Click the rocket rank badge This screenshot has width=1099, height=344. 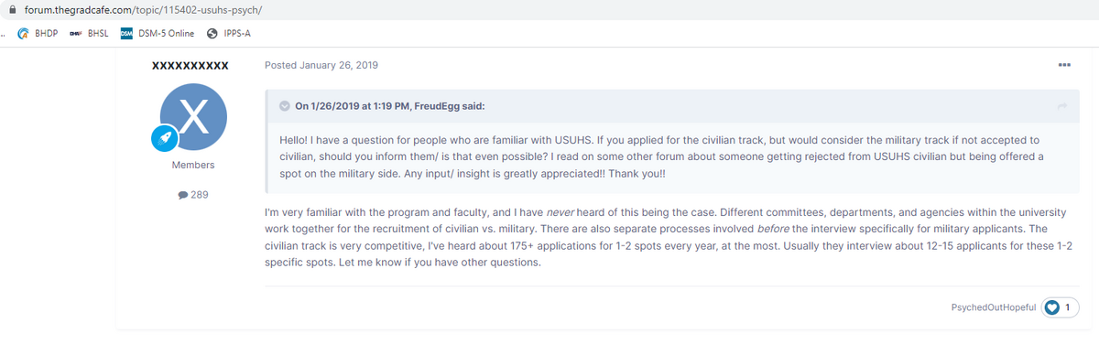(166, 137)
